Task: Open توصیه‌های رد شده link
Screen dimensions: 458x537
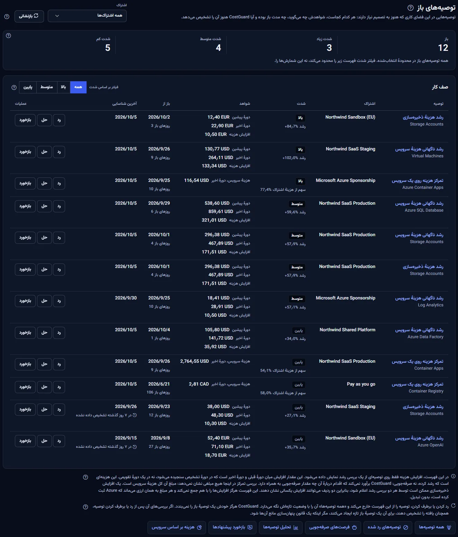Action: [388, 527]
